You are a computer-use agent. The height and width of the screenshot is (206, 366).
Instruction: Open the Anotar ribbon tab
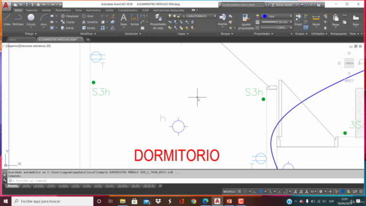(x=46, y=10)
